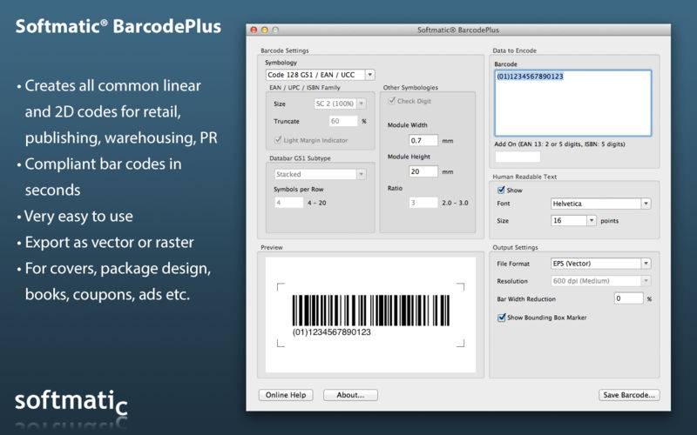
Task: Toggle the Light Margin Indicator checkbox
Action: tap(278, 140)
